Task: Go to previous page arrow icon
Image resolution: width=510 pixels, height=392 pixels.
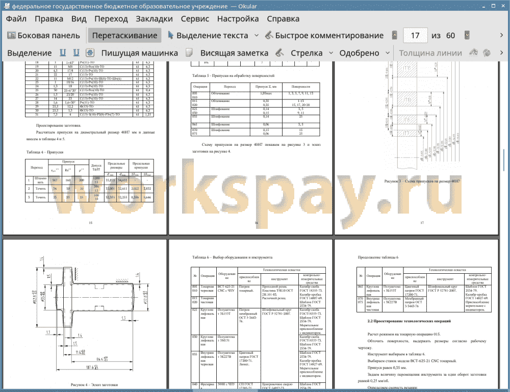Action: coord(395,35)
